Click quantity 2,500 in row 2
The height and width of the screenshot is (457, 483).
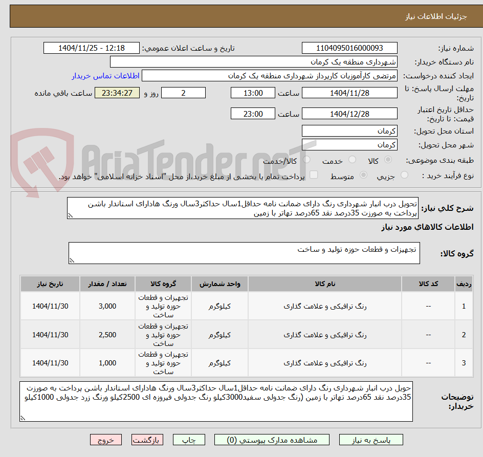pyautogui.click(x=107, y=335)
